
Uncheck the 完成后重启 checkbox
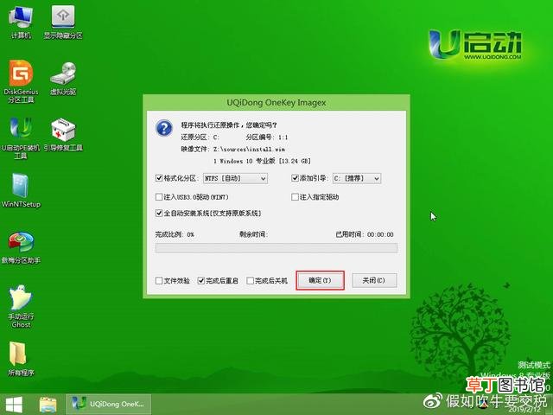(201, 280)
